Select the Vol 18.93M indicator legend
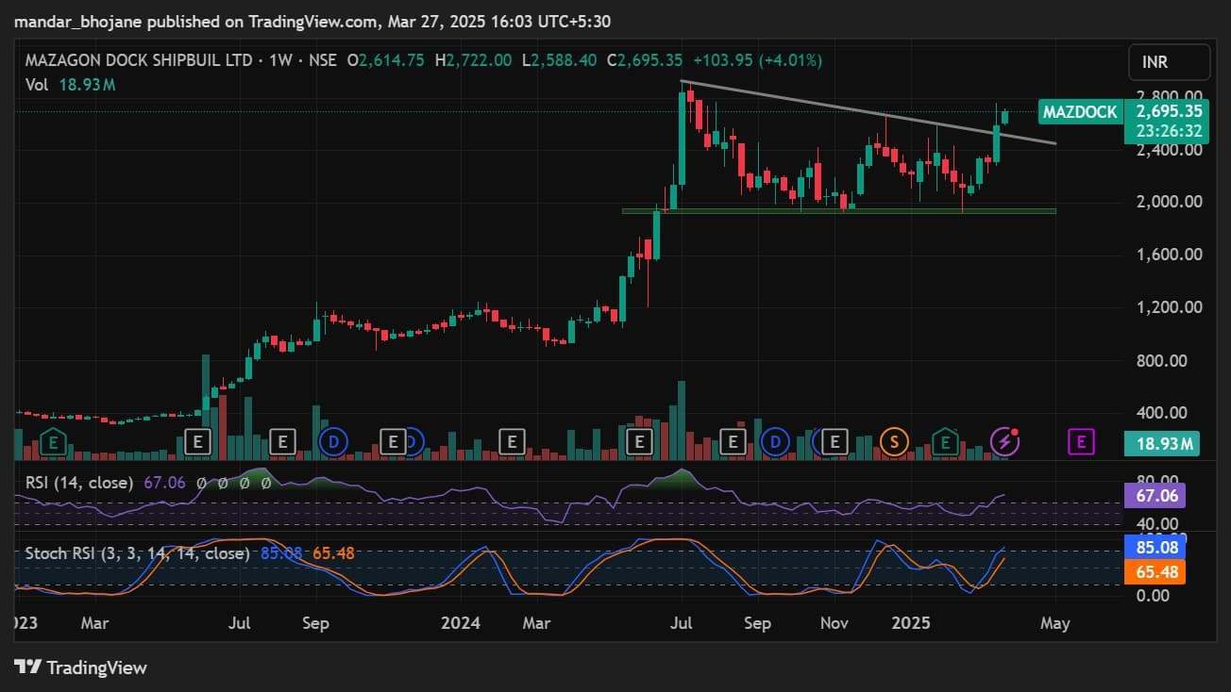 [71, 85]
